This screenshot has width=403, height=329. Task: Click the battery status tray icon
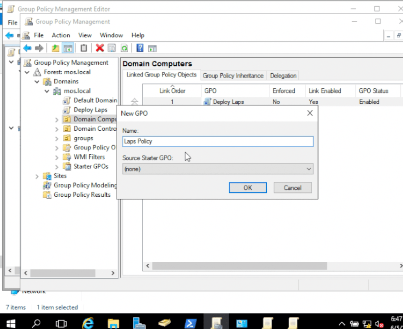tap(354, 323)
